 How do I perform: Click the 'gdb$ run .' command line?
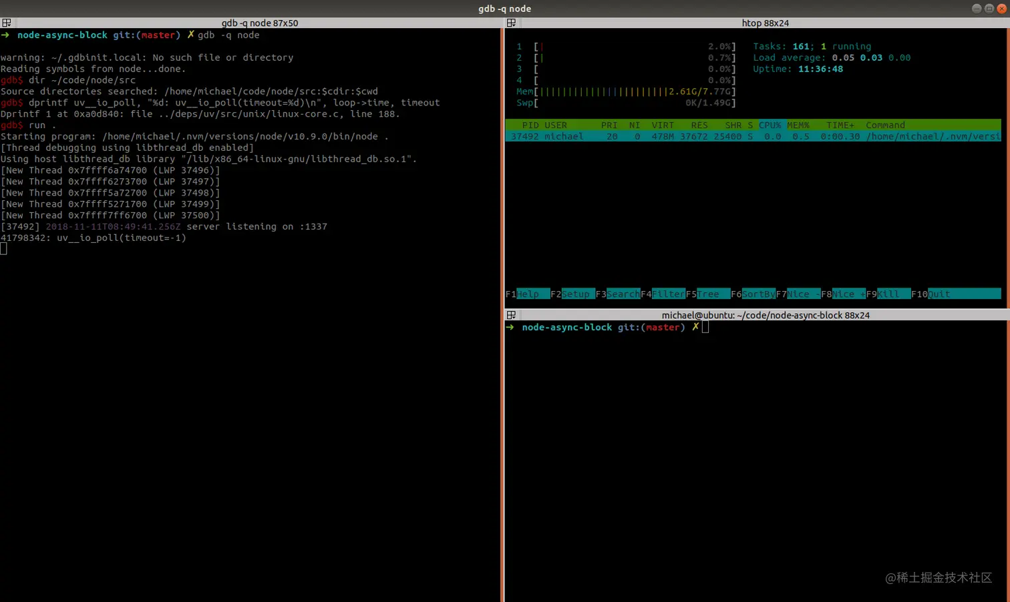29,125
